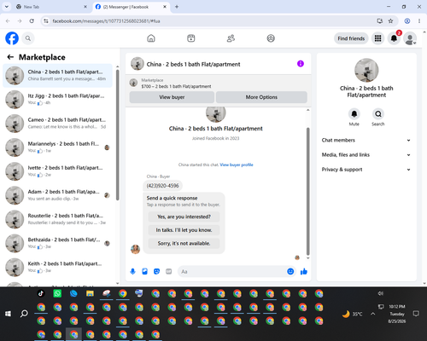Open Chrome three-dot menu
This screenshot has height=341, width=427.
point(419,20)
